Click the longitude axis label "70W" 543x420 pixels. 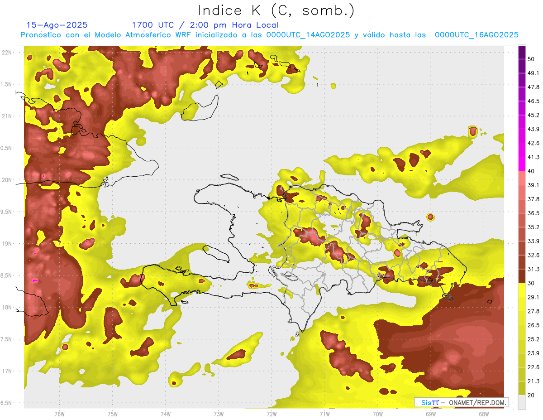(x=378, y=414)
